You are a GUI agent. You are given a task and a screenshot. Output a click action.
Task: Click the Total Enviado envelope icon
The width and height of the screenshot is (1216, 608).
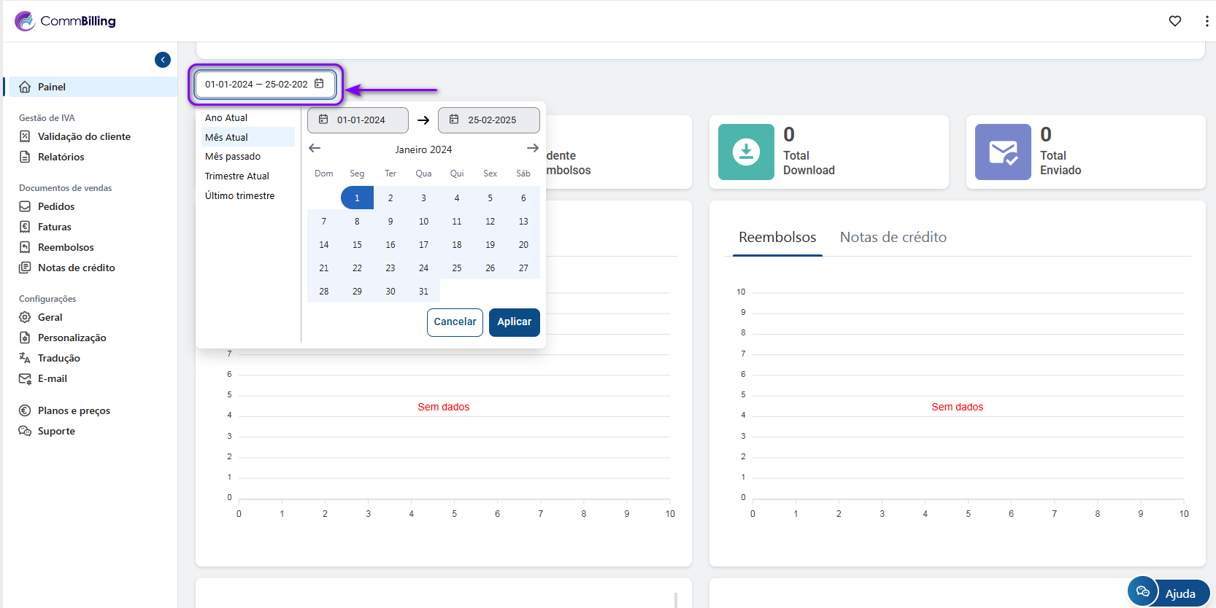point(1003,152)
